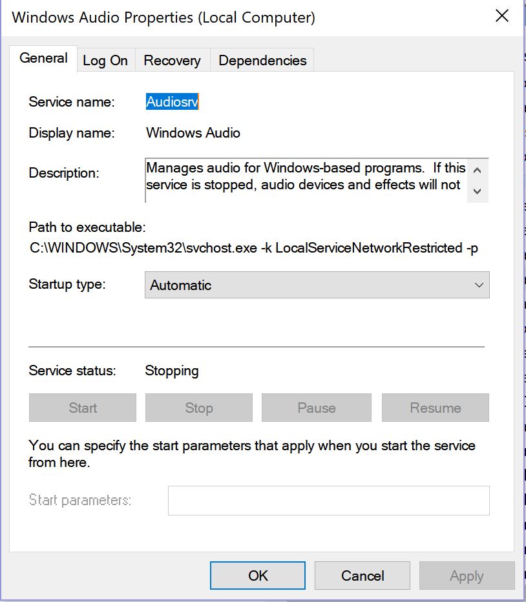Click the description scroll down arrow
The width and height of the screenshot is (526, 602).
tap(477, 191)
